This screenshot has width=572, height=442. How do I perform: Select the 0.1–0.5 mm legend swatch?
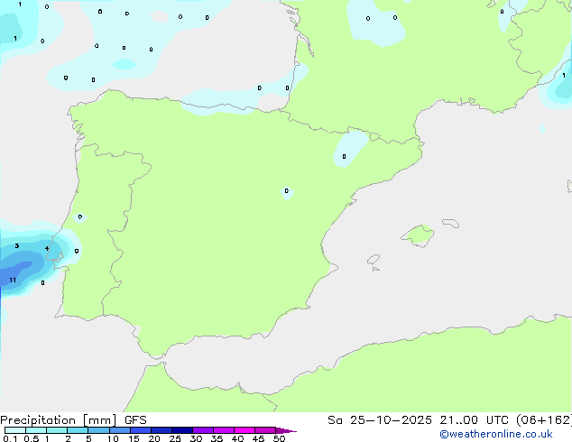[15, 430]
